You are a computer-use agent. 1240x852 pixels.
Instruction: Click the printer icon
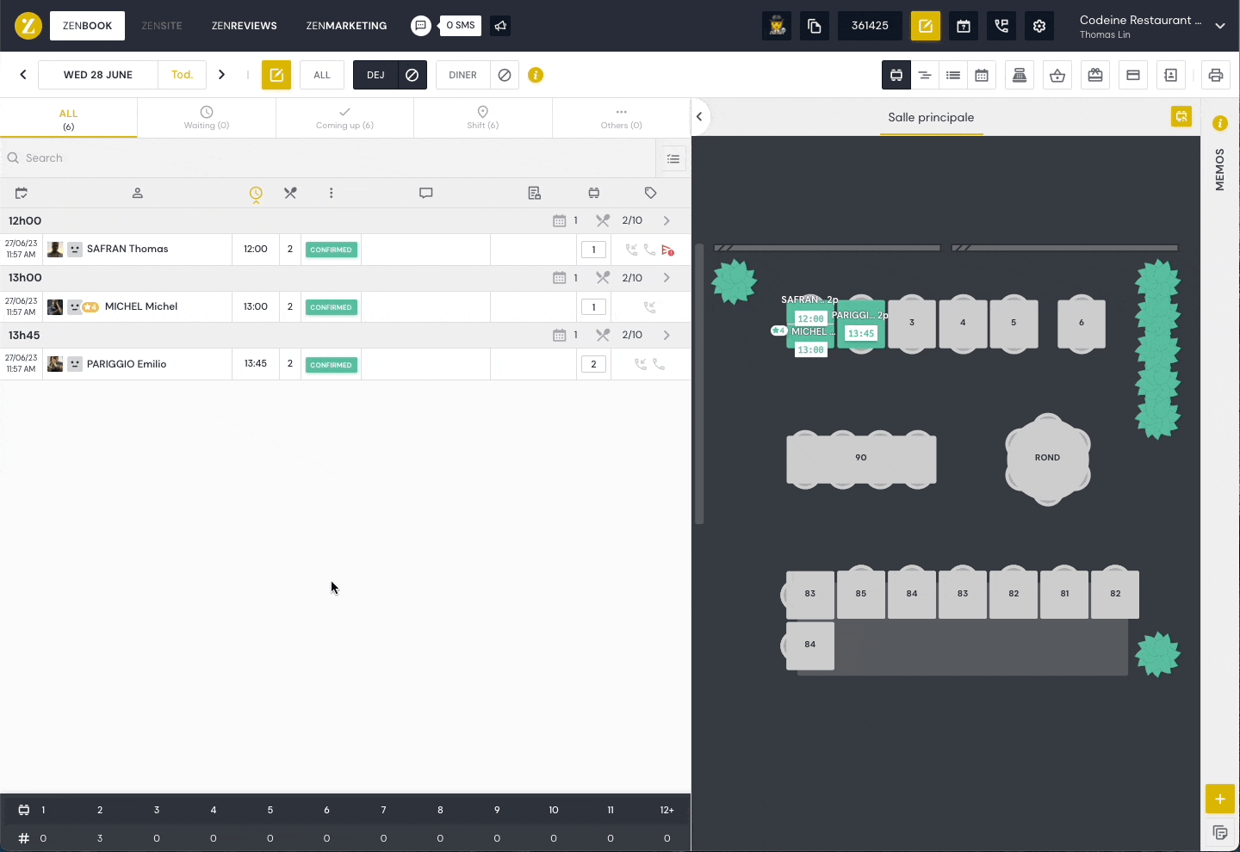pyautogui.click(x=1215, y=76)
